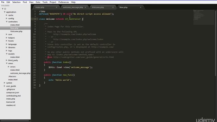Collapse the views folder arrow
The height and width of the screenshot is (122, 217).
pos(6,63)
